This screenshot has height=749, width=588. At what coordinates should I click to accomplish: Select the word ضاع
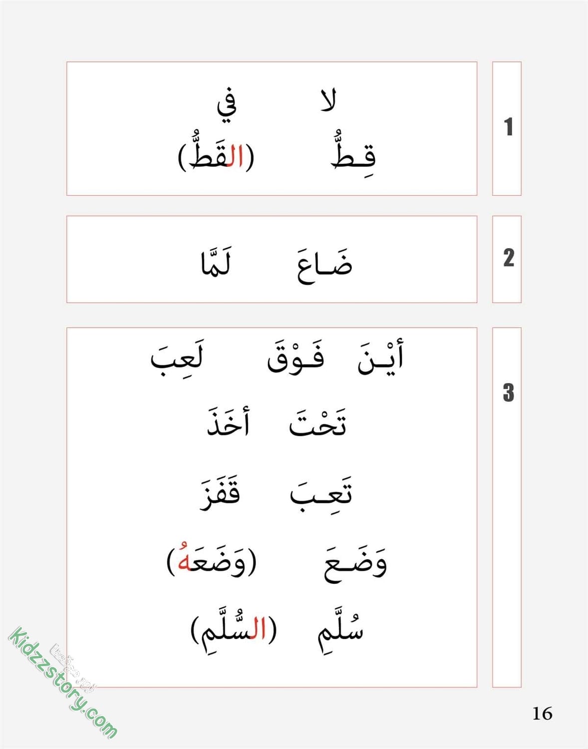coord(324,265)
